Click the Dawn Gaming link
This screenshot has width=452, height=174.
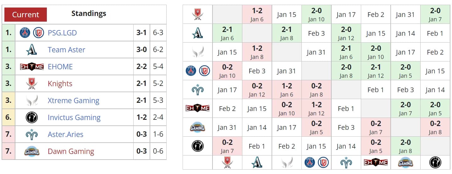tap(71, 151)
